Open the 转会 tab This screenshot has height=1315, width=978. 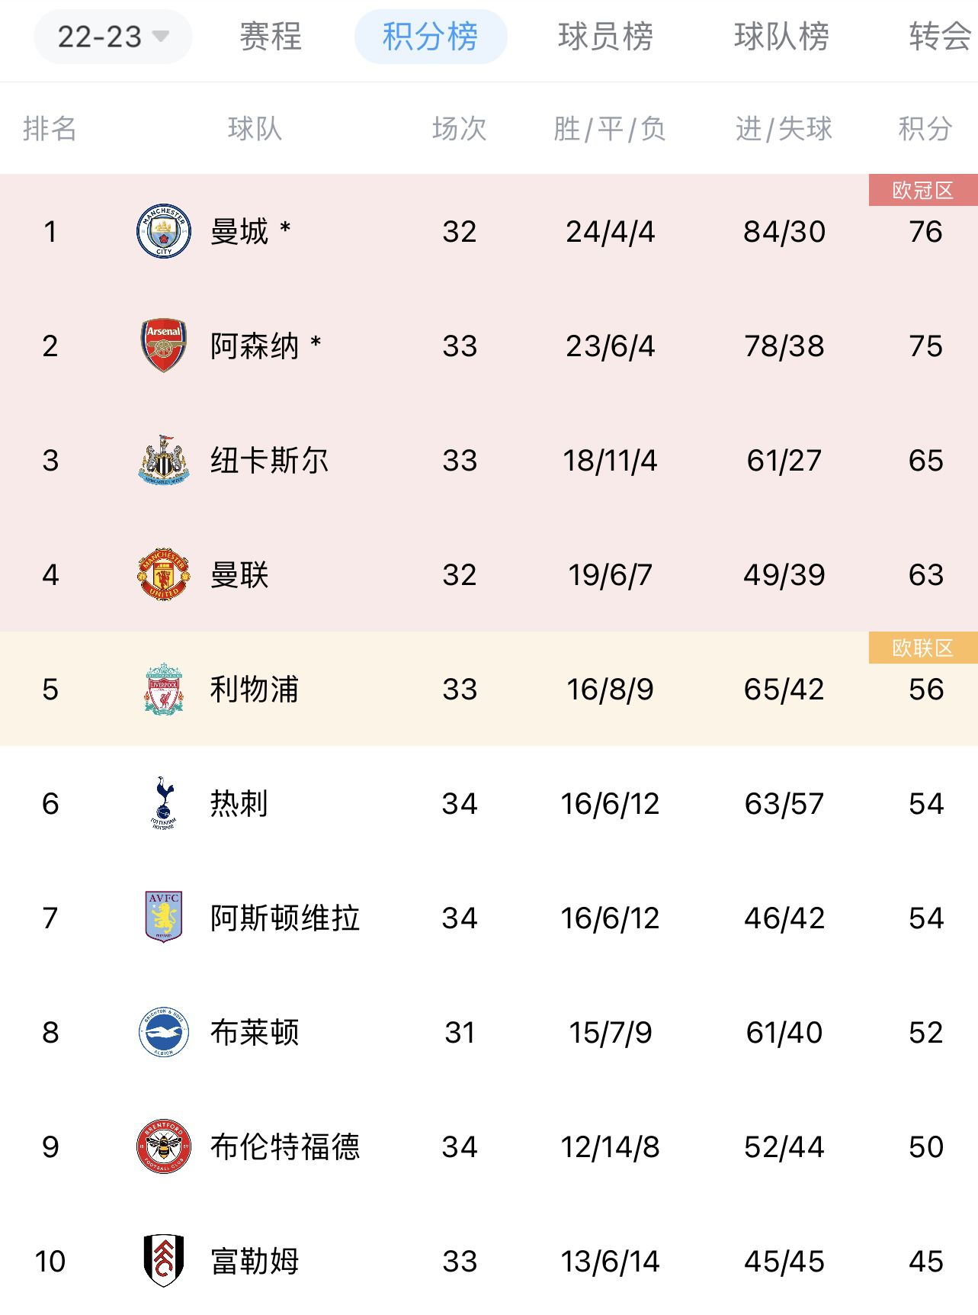click(941, 37)
